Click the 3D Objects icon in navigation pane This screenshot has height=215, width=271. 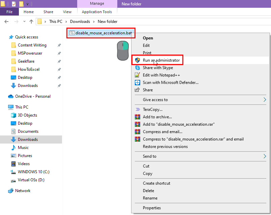point(13,115)
